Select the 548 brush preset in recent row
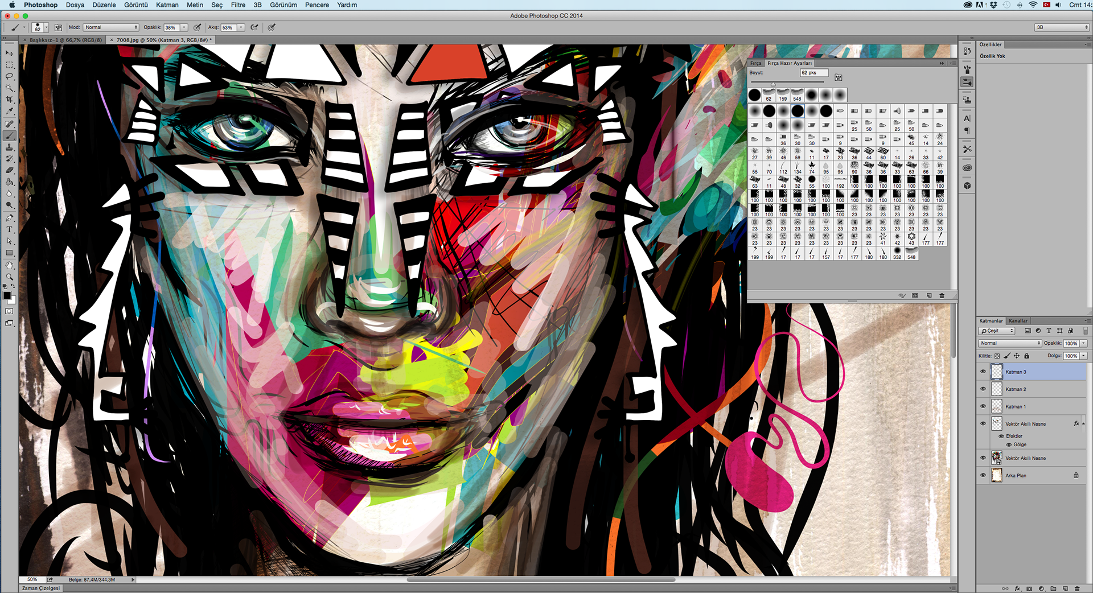 (x=797, y=94)
